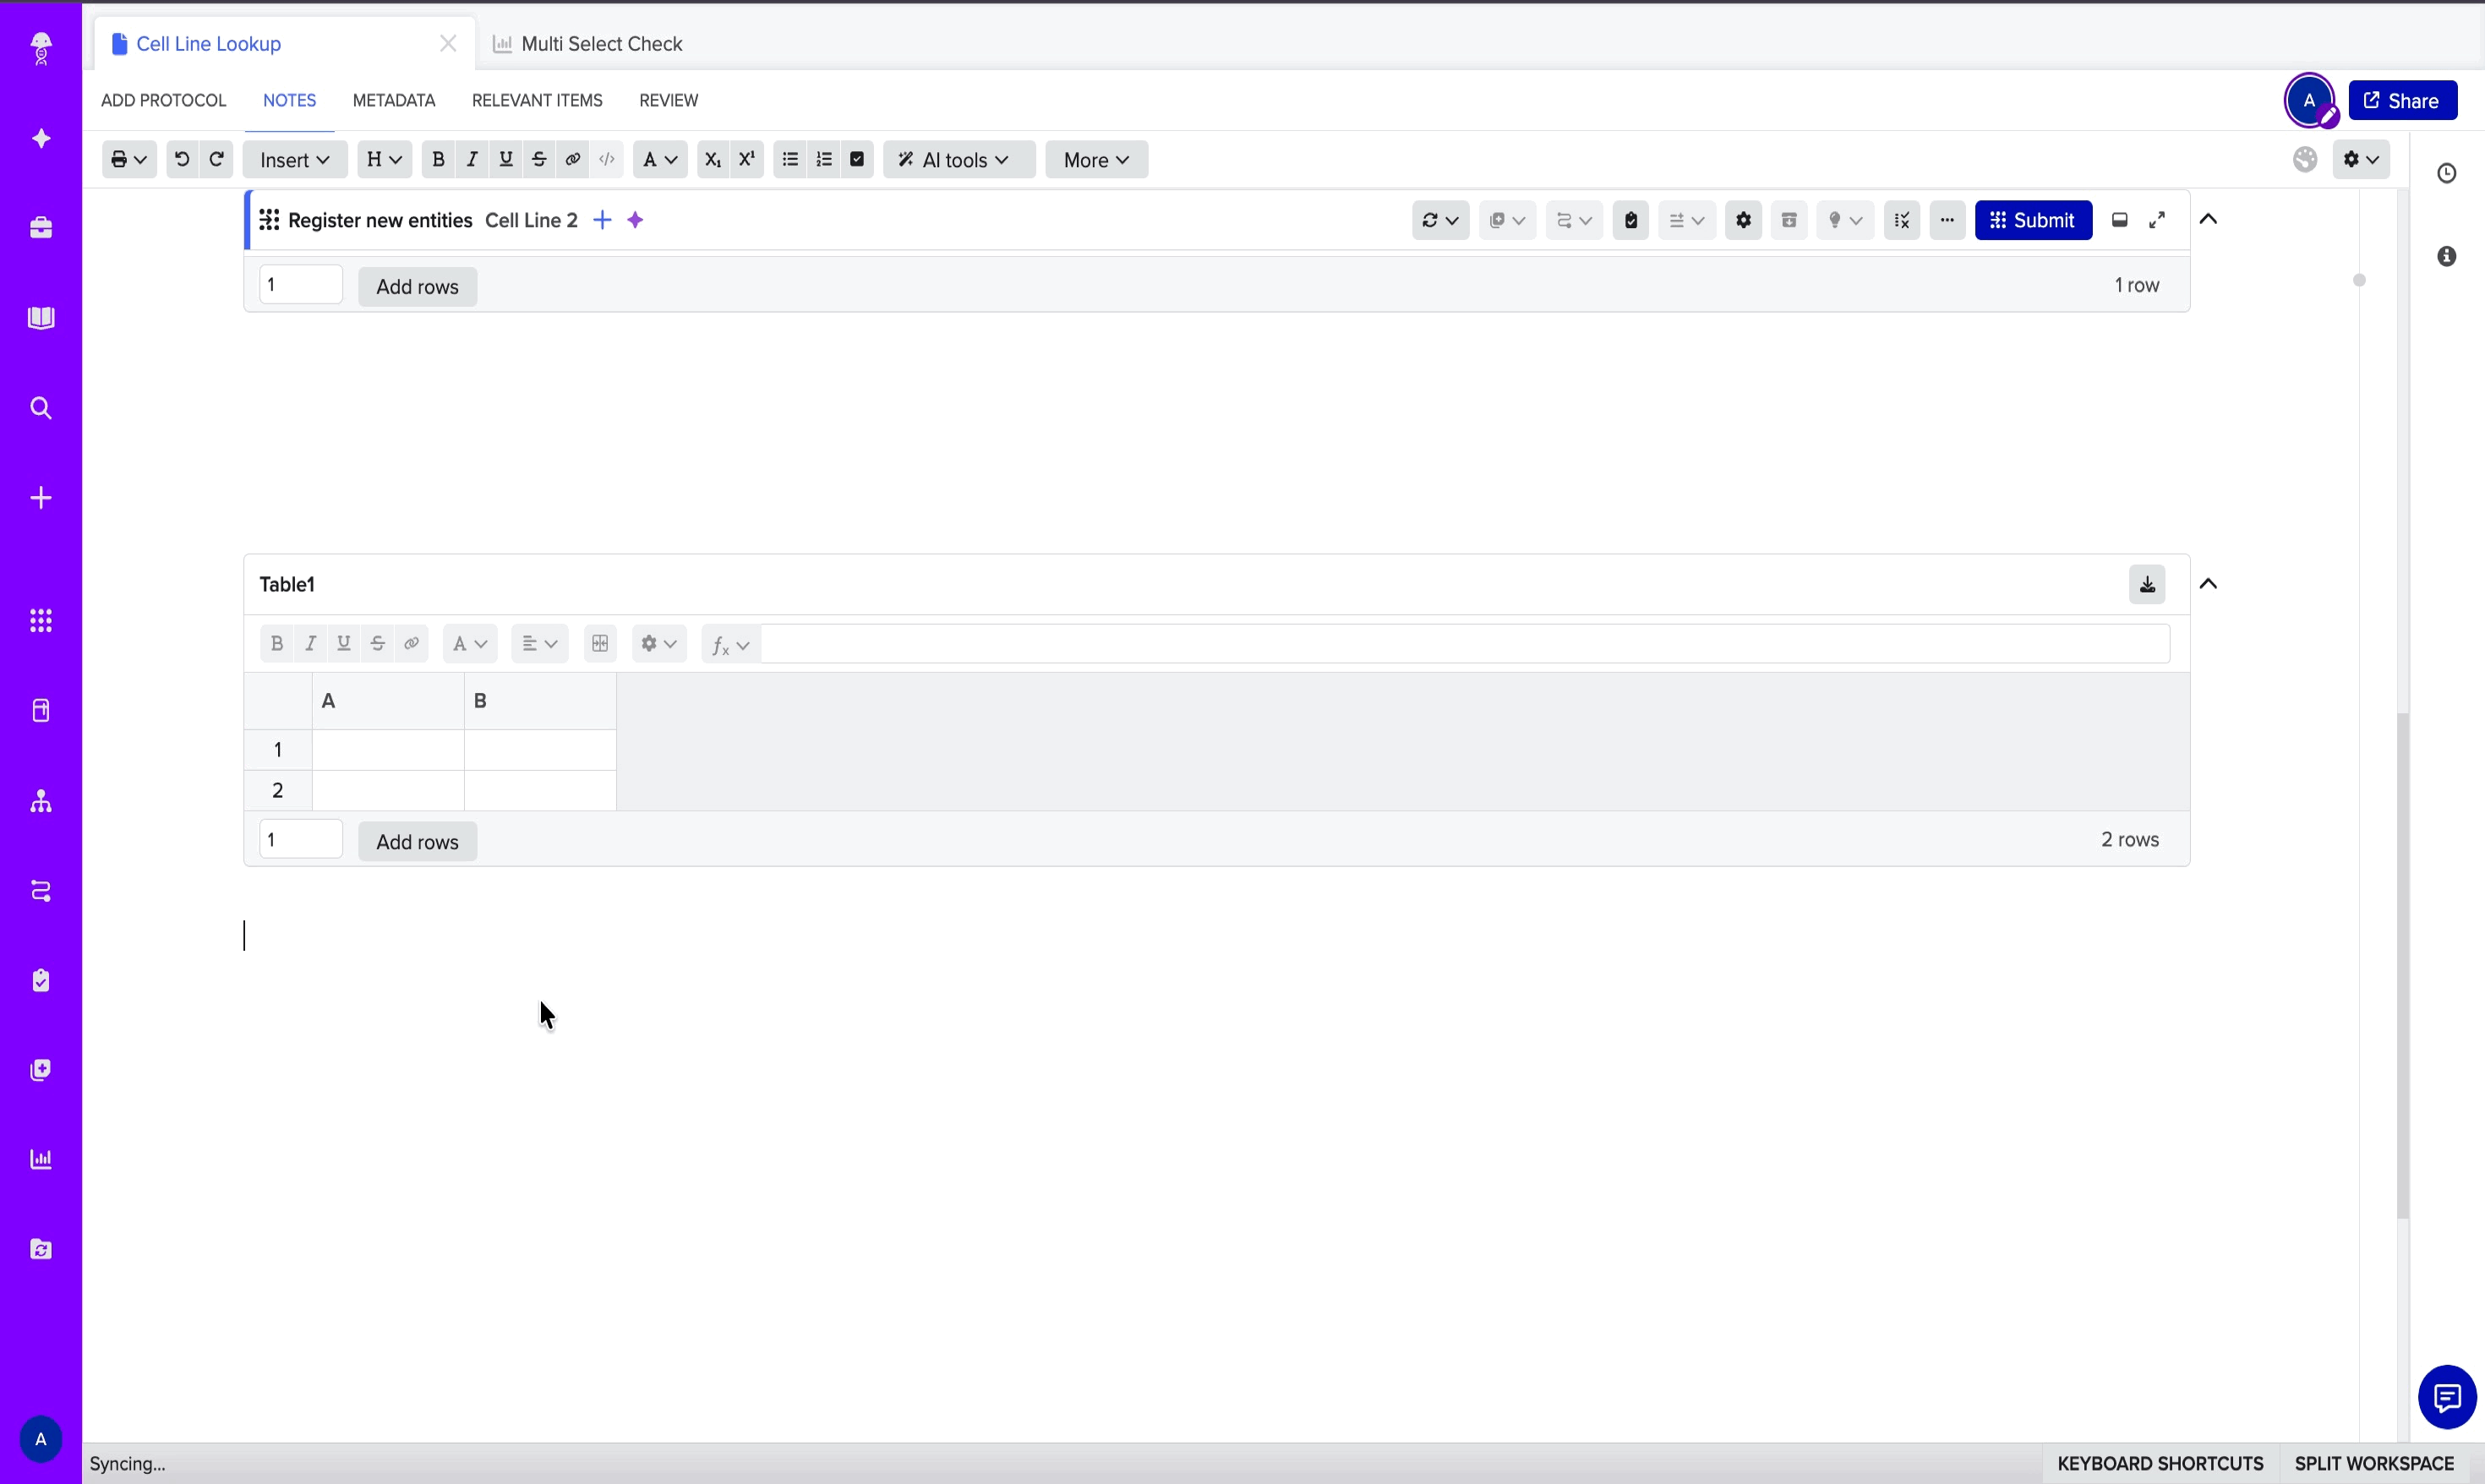
Task: Open the settings gear in Register new entities toolbar
Action: click(x=1742, y=220)
